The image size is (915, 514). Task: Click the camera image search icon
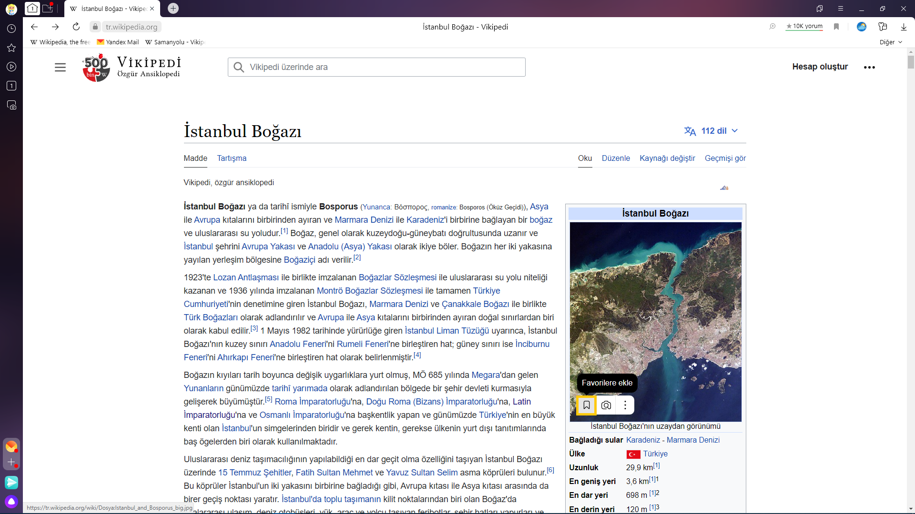[606, 405]
